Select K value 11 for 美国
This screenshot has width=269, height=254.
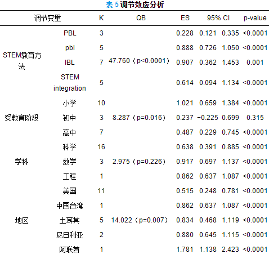[x=101, y=191]
